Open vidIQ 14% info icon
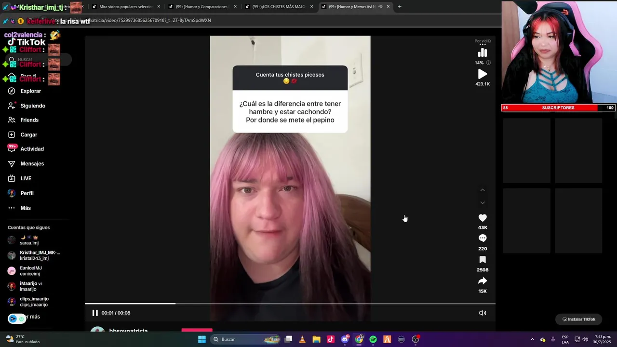The height and width of the screenshot is (347, 617). point(488,63)
